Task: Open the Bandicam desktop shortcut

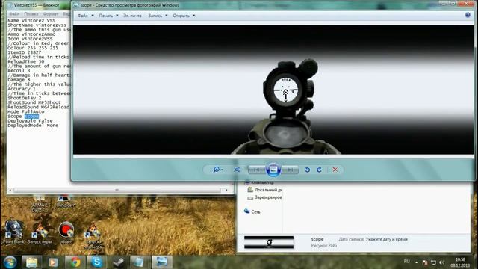Action: (66, 202)
